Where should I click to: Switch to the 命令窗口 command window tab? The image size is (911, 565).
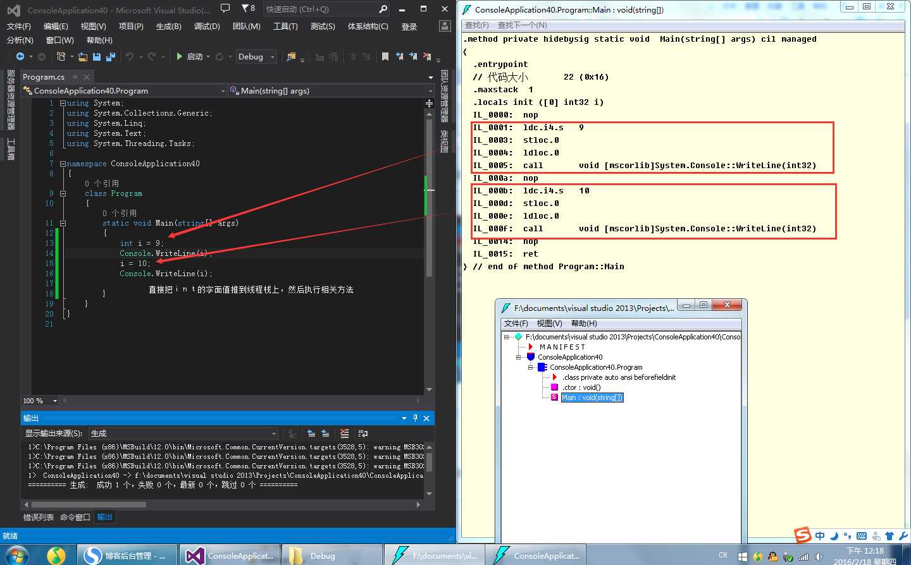click(x=75, y=517)
